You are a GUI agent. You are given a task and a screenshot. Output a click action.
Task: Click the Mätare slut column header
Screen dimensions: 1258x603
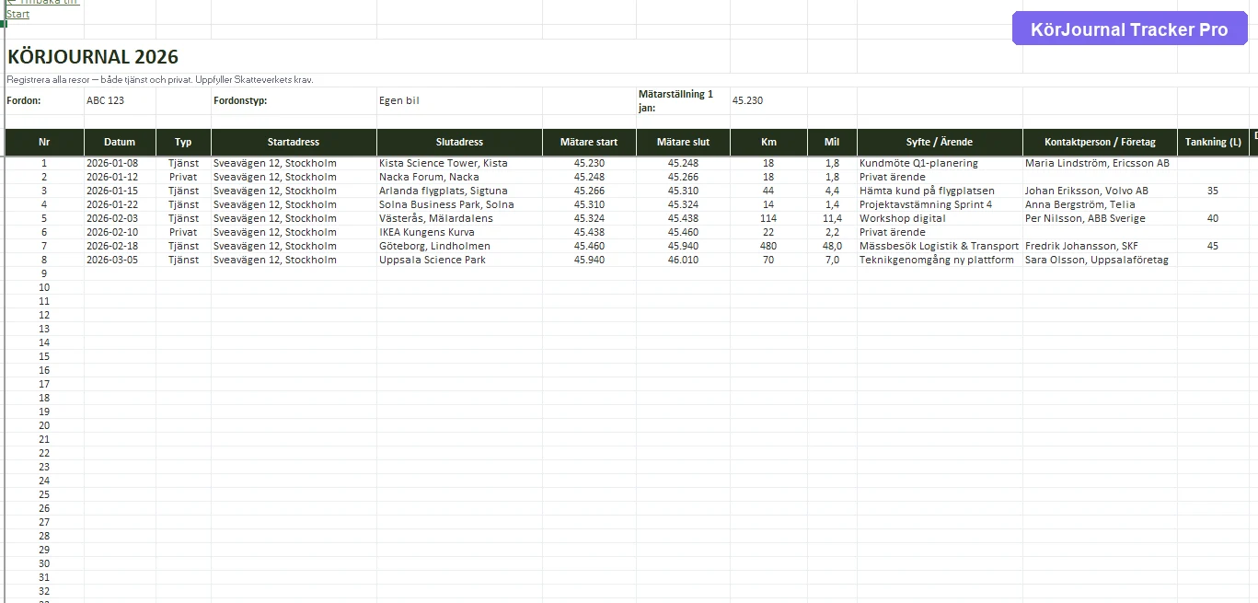[x=683, y=143]
